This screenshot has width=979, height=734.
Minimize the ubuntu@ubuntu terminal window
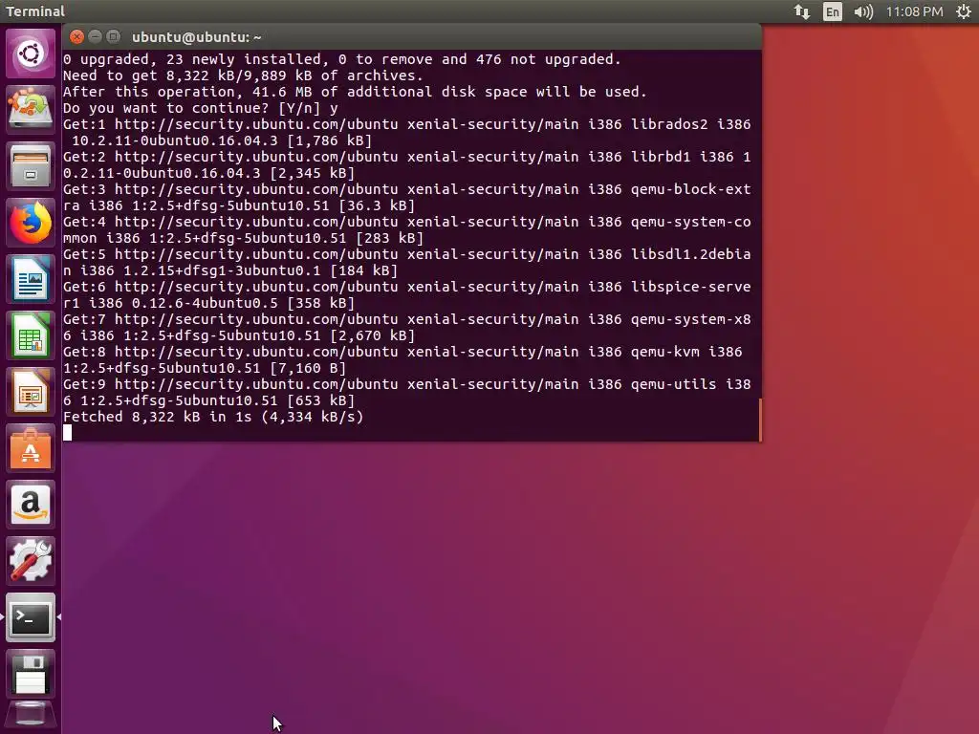95,37
